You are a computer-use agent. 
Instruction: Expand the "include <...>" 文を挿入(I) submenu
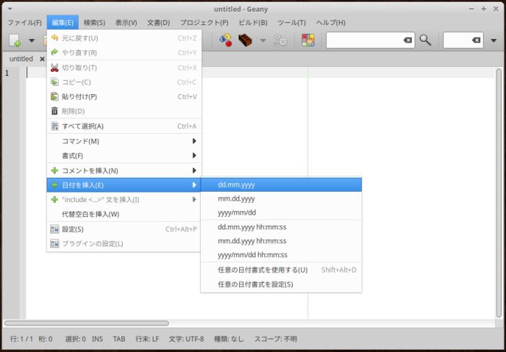click(x=124, y=200)
